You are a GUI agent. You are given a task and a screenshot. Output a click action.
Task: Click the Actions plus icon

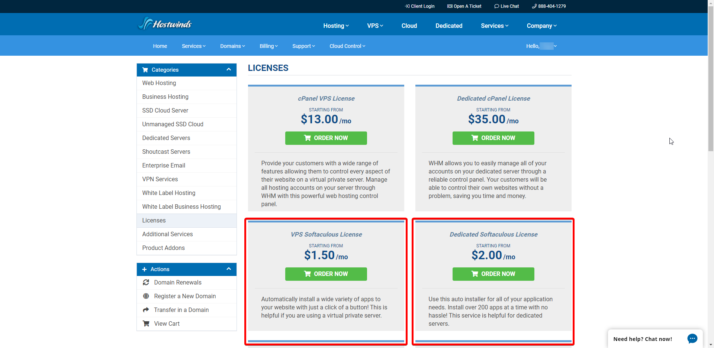(x=145, y=269)
